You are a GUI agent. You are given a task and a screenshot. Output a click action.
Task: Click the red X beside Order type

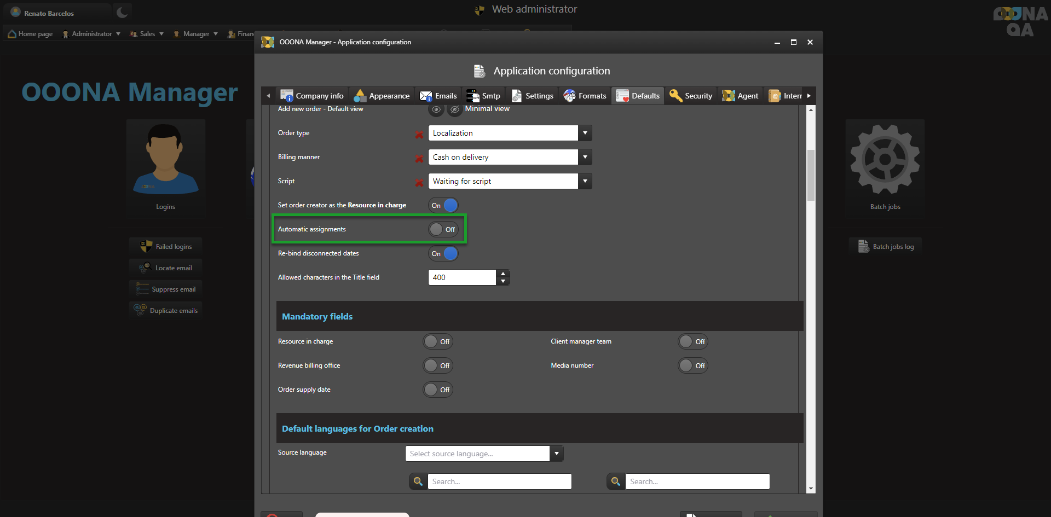(x=419, y=135)
